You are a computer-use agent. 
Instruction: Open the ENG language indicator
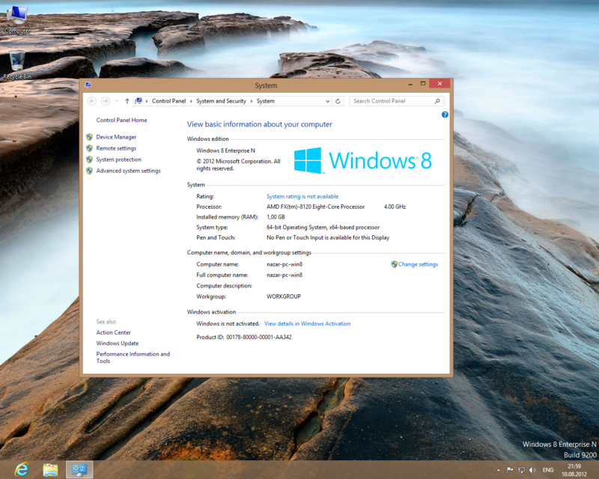tap(548, 470)
